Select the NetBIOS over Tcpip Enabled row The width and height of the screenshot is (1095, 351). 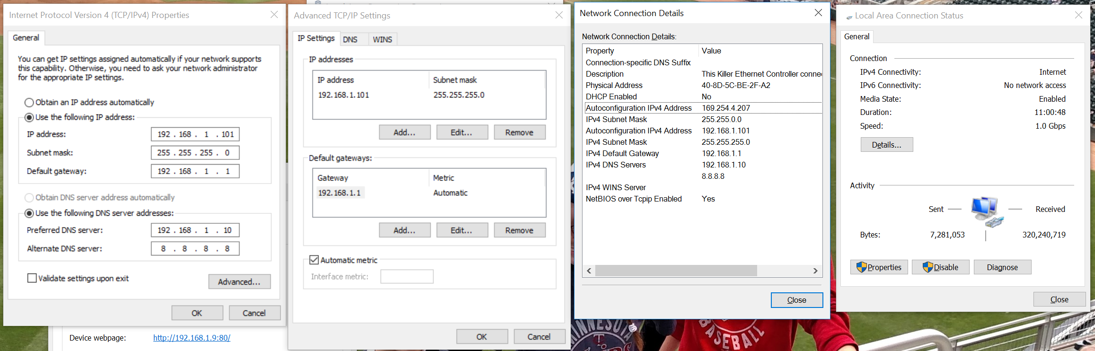coord(702,199)
